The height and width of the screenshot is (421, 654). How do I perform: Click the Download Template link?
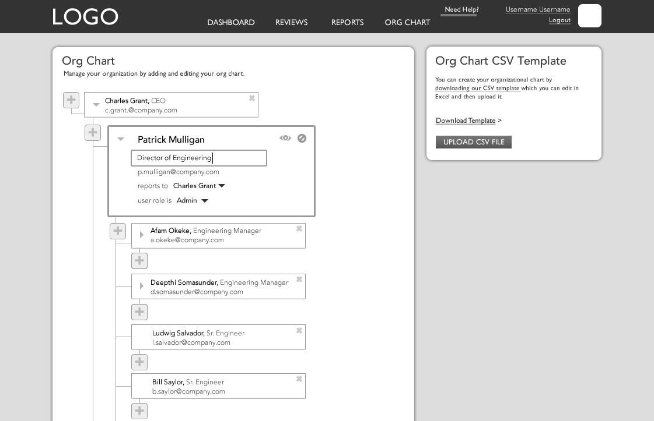point(466,121)
